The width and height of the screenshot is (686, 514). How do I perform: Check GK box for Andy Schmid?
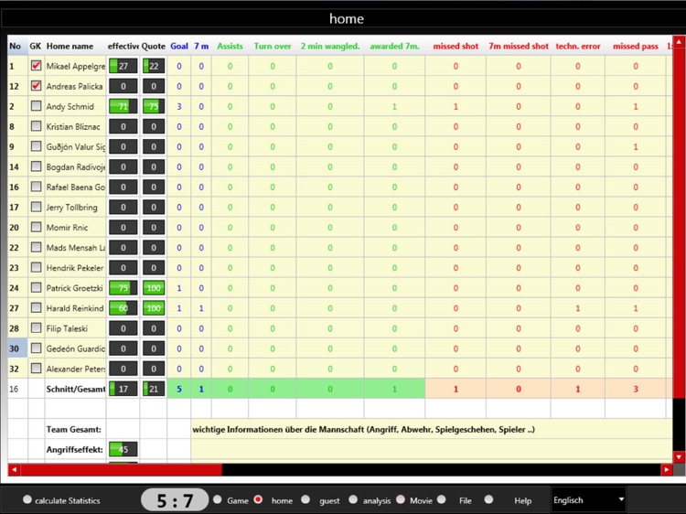[x=37, y=106]
